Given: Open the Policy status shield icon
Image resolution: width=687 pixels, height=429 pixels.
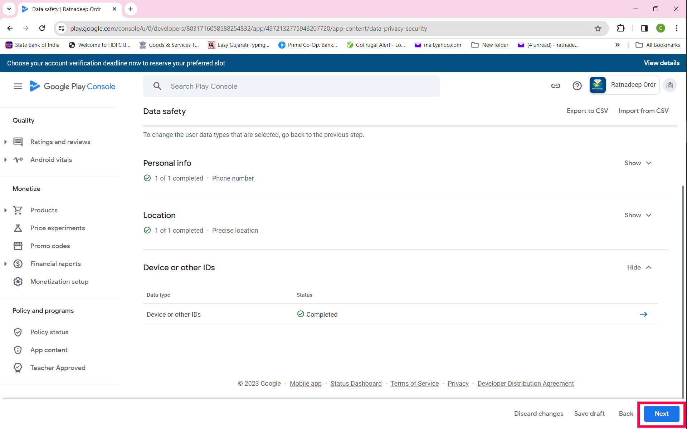Looking at the screenshot, I should point(18,332).
